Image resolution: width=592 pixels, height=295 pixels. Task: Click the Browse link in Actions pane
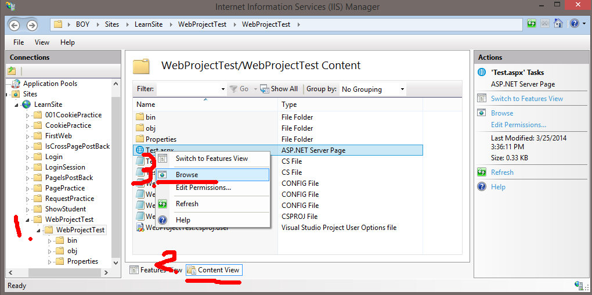tap(502, 113)
